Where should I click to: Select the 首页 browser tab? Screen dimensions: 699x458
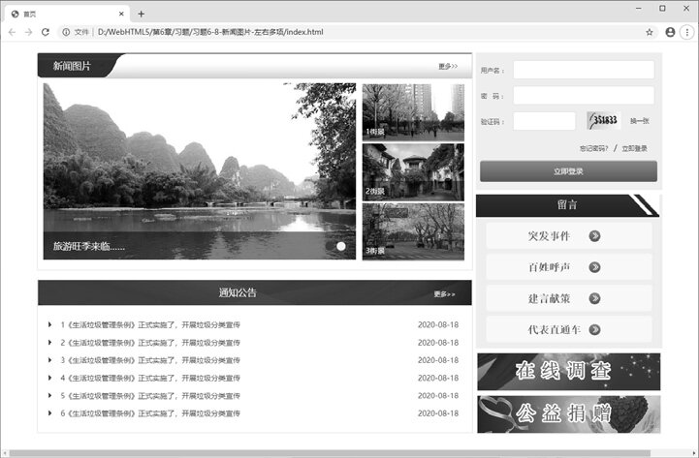pos(67,14)
